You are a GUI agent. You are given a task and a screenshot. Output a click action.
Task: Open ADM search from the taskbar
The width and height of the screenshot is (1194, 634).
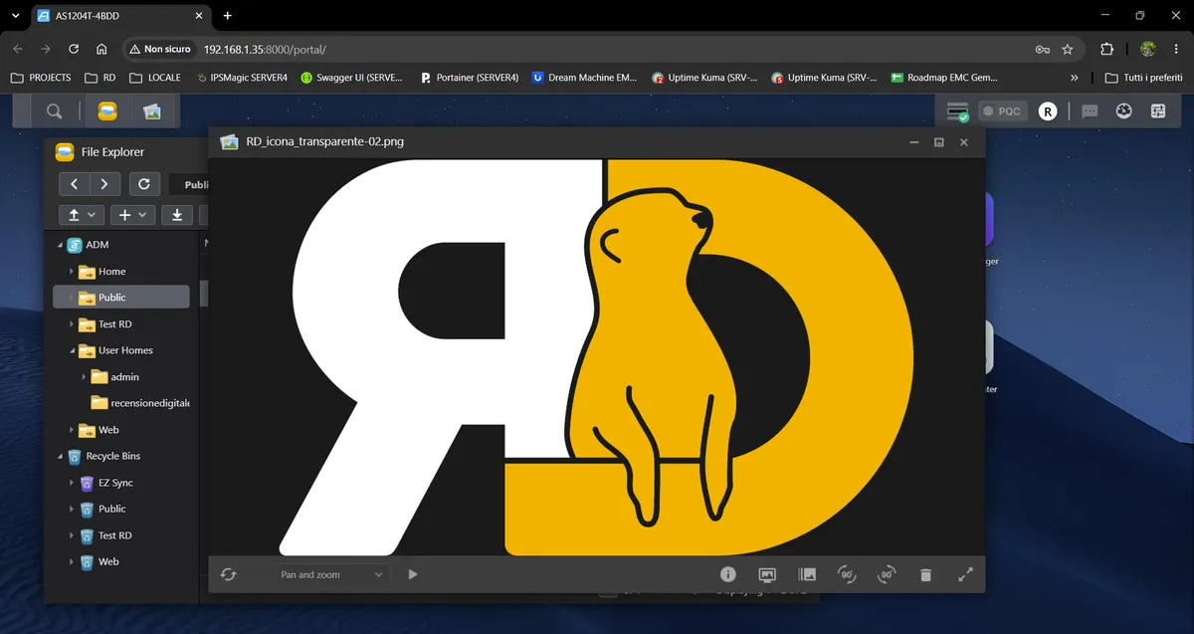55,111
